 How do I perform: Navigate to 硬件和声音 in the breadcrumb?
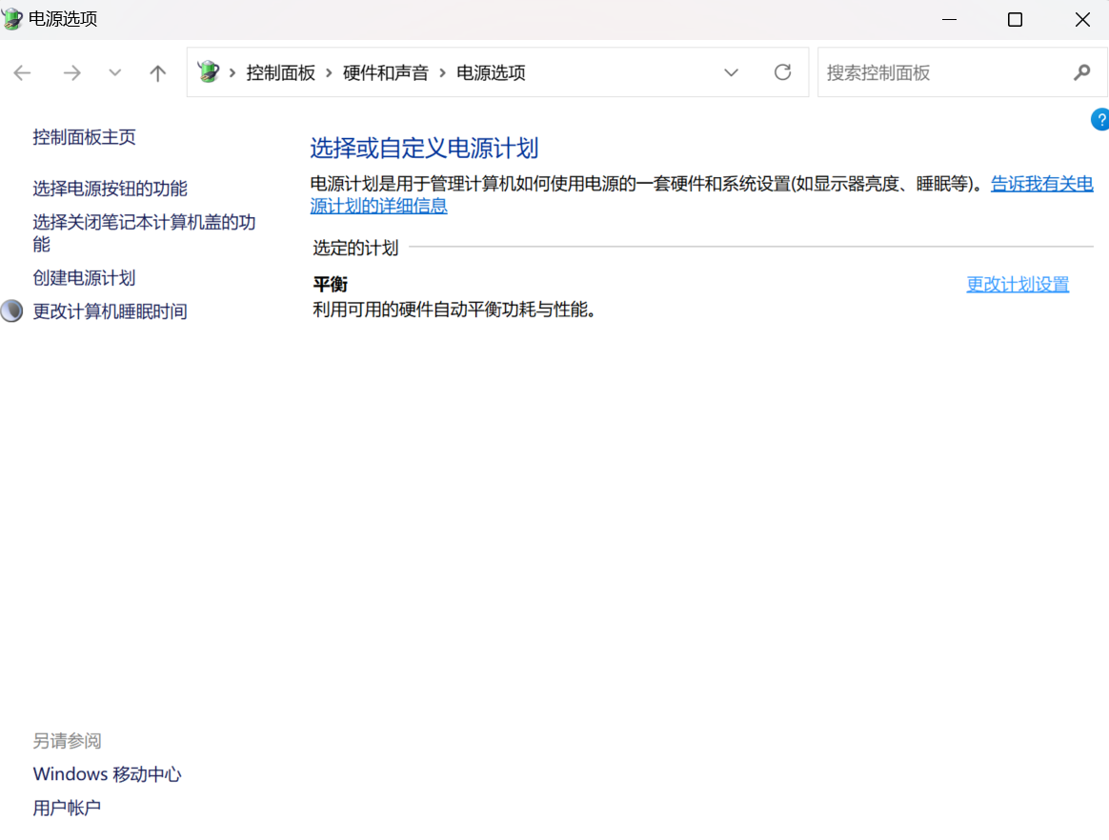pos(385,73)
